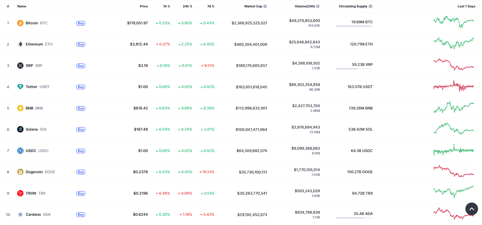Click the Buy button for USDC
The height and width of the screenshot is (225, 482).
click(81, 151)
